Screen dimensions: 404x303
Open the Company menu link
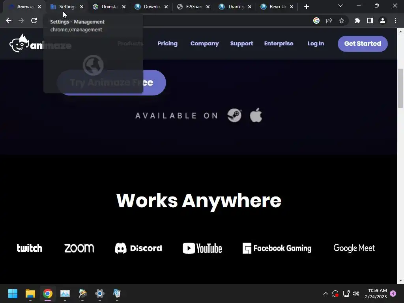pyautogui.click(x=205, y=43)
